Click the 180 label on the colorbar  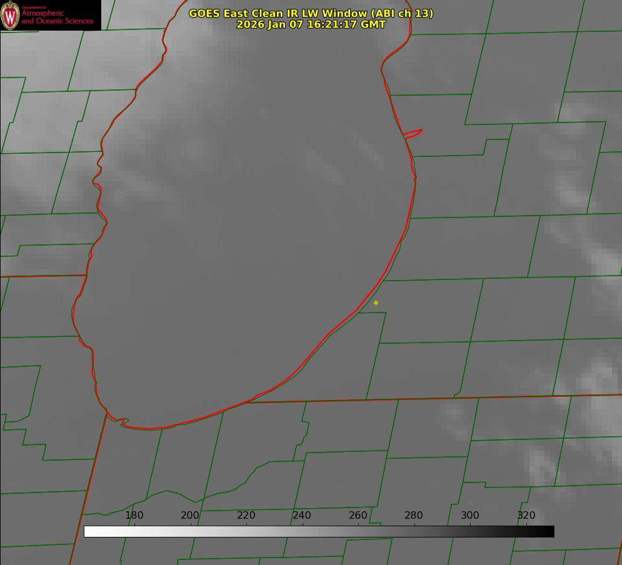134,516
